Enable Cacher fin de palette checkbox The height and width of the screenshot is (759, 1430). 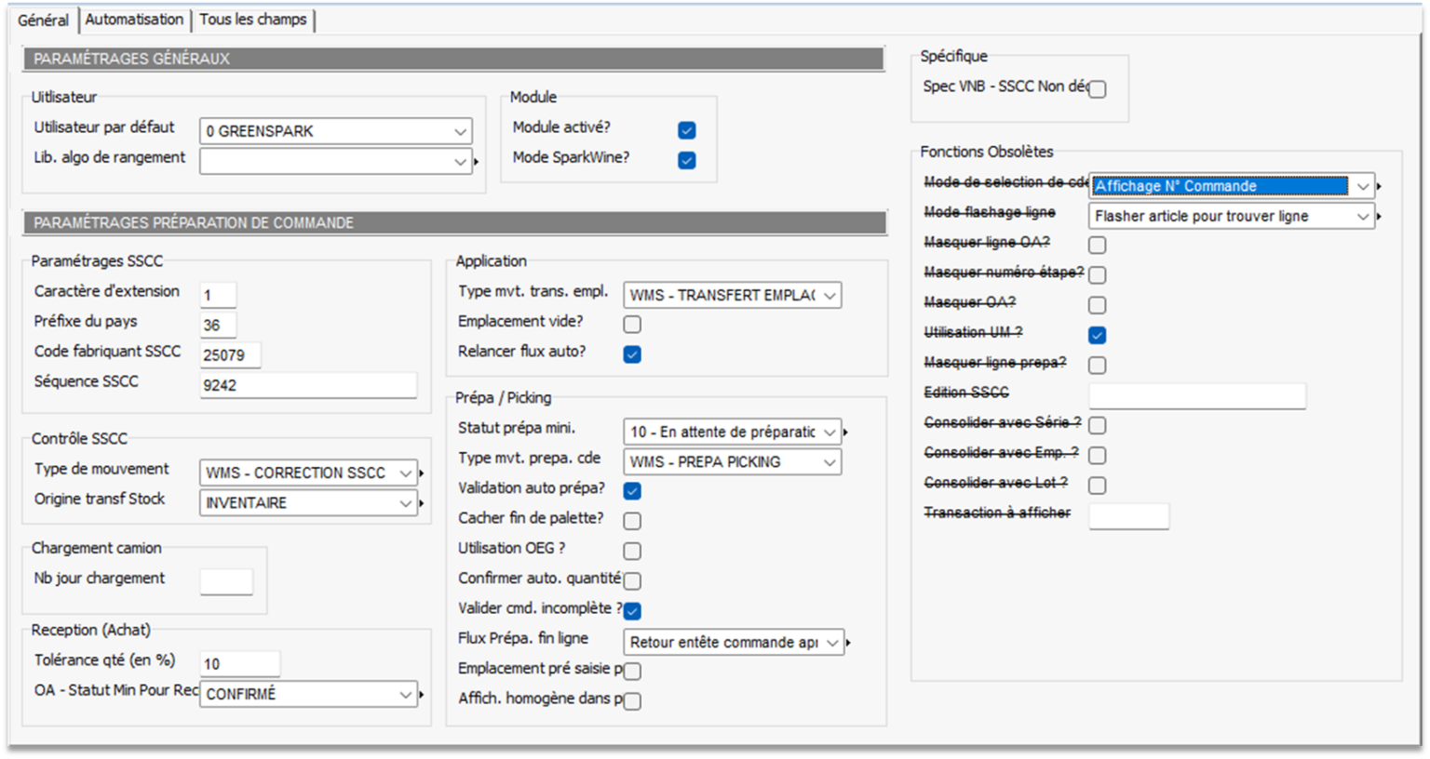[x=632, y=520]
